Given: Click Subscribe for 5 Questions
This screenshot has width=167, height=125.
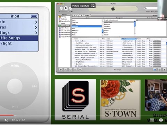Looking at the screenshot, I should pyautogui.click(x=157, y=64).
